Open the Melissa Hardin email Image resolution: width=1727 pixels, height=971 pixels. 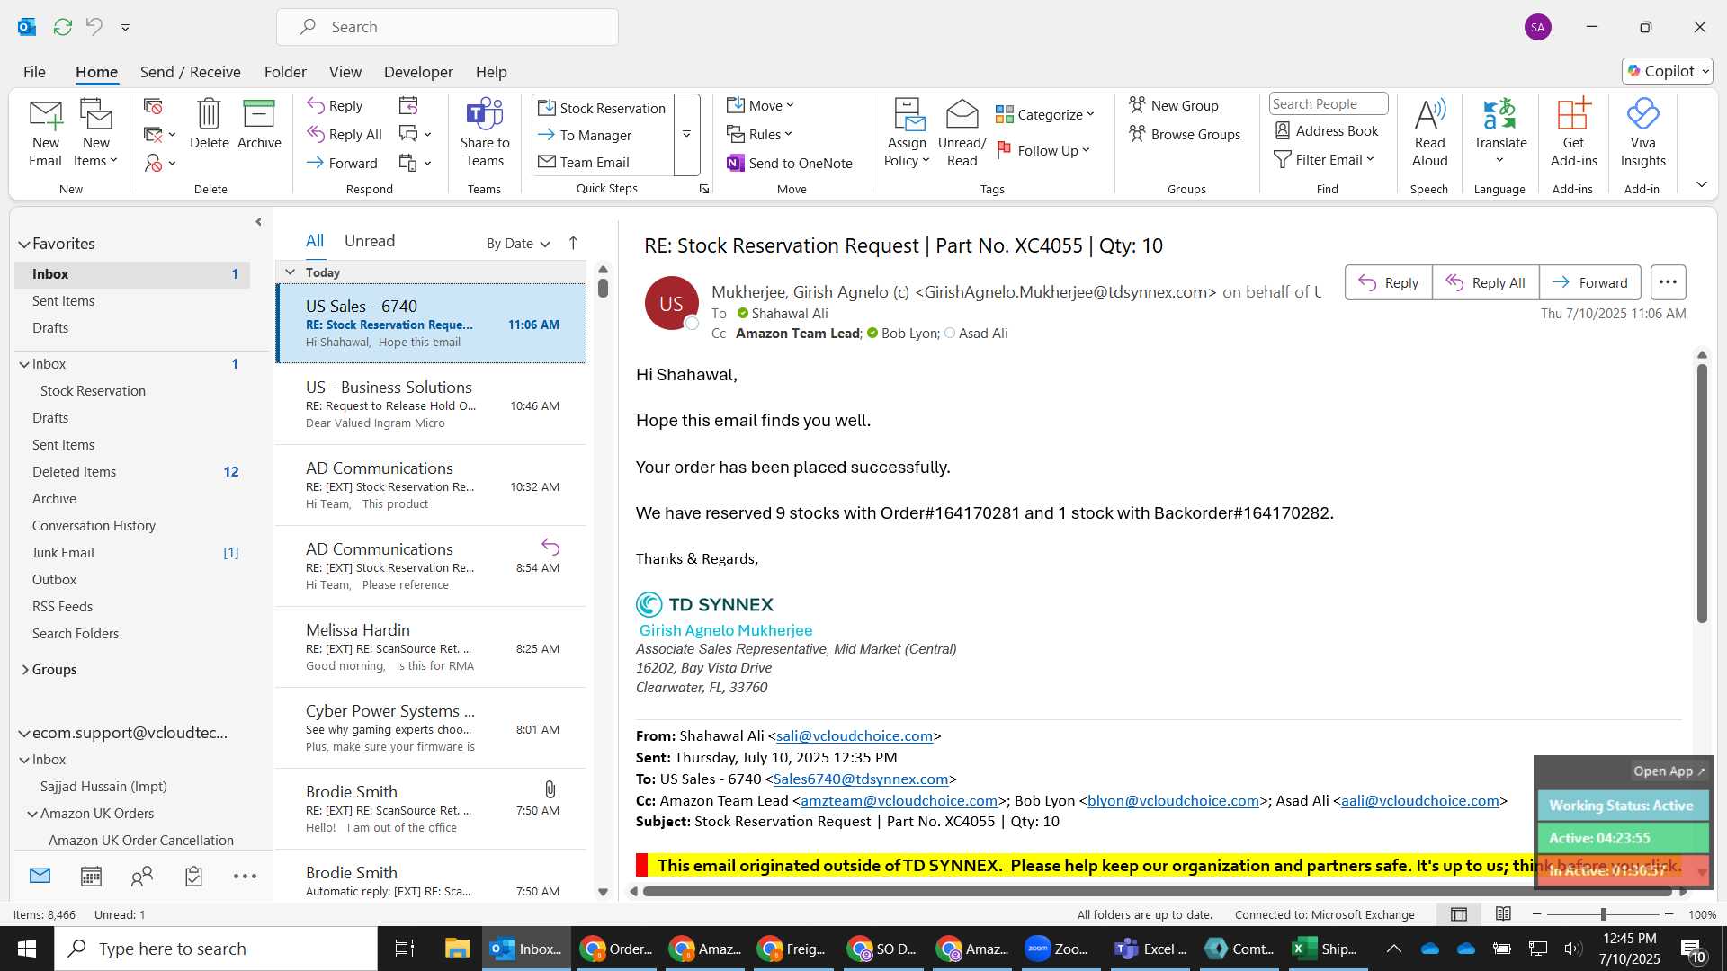coord(432,647)
